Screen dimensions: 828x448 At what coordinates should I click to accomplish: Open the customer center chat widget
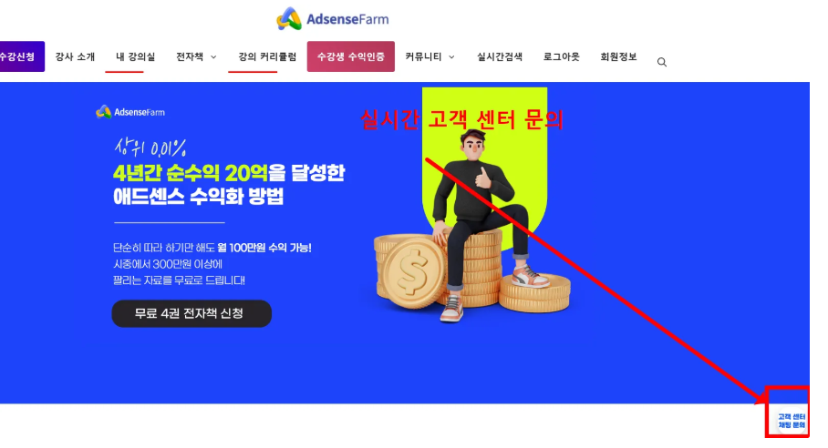[x=792, y=421]
